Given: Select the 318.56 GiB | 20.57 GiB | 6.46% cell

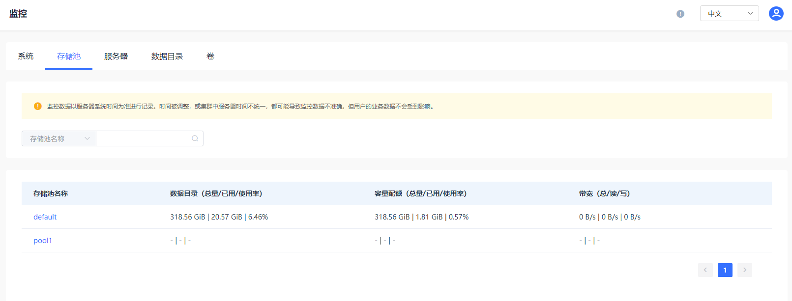Looking at the screenshot, I should point(219,217).
